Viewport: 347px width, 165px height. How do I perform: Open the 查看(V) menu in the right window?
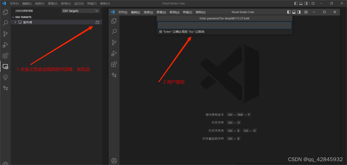point(161,12)
